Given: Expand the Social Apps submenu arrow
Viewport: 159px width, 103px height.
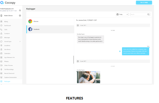Looking at the screenshot, I should (x=20, y=41).
